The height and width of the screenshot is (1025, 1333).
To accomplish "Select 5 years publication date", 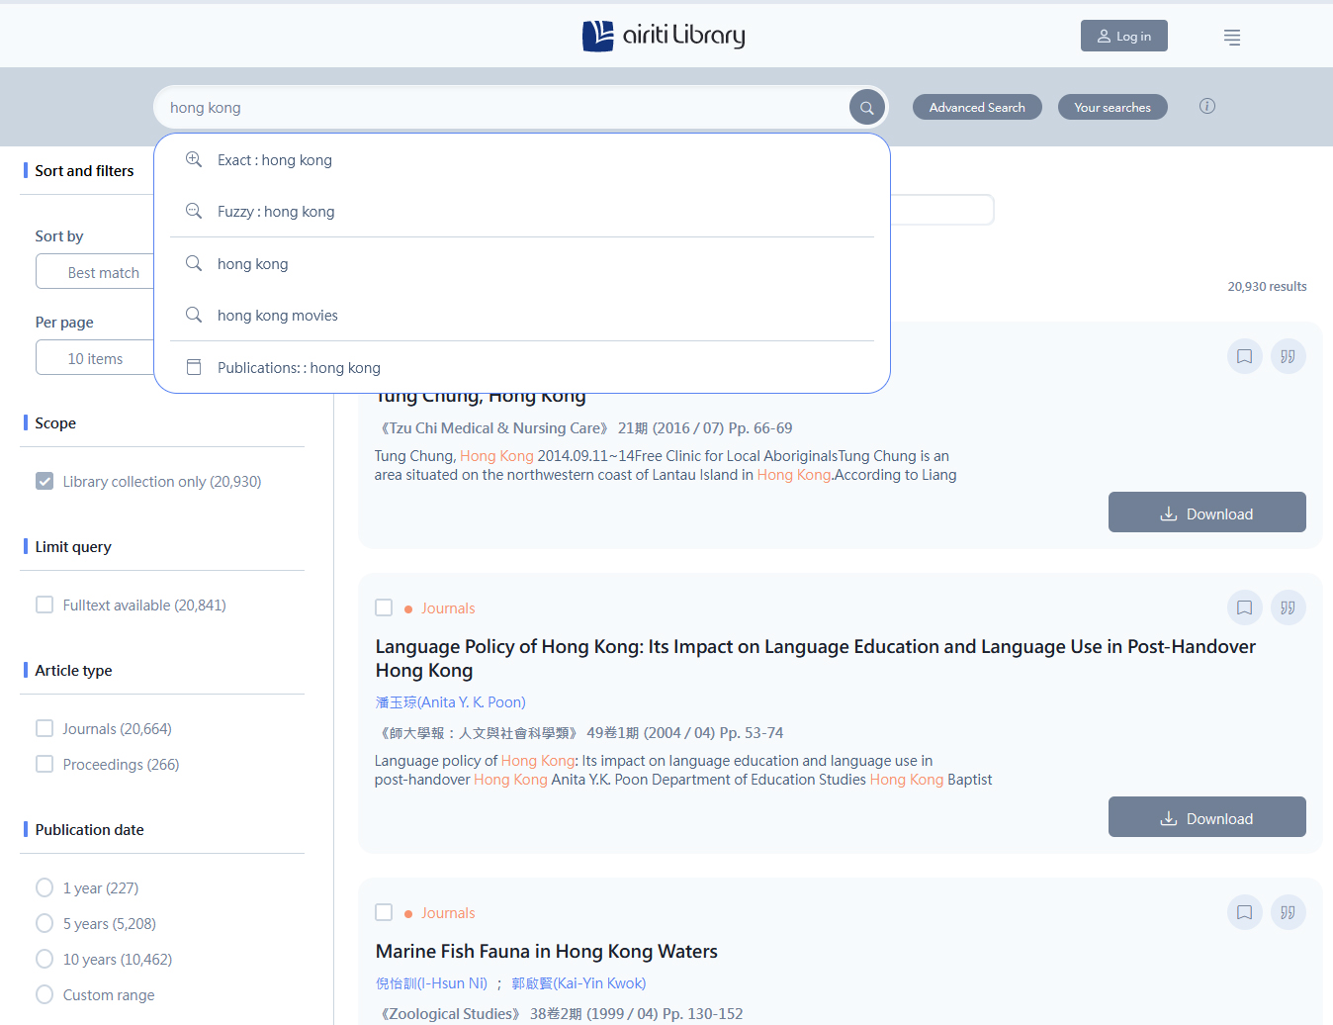I will coord(44,923).
